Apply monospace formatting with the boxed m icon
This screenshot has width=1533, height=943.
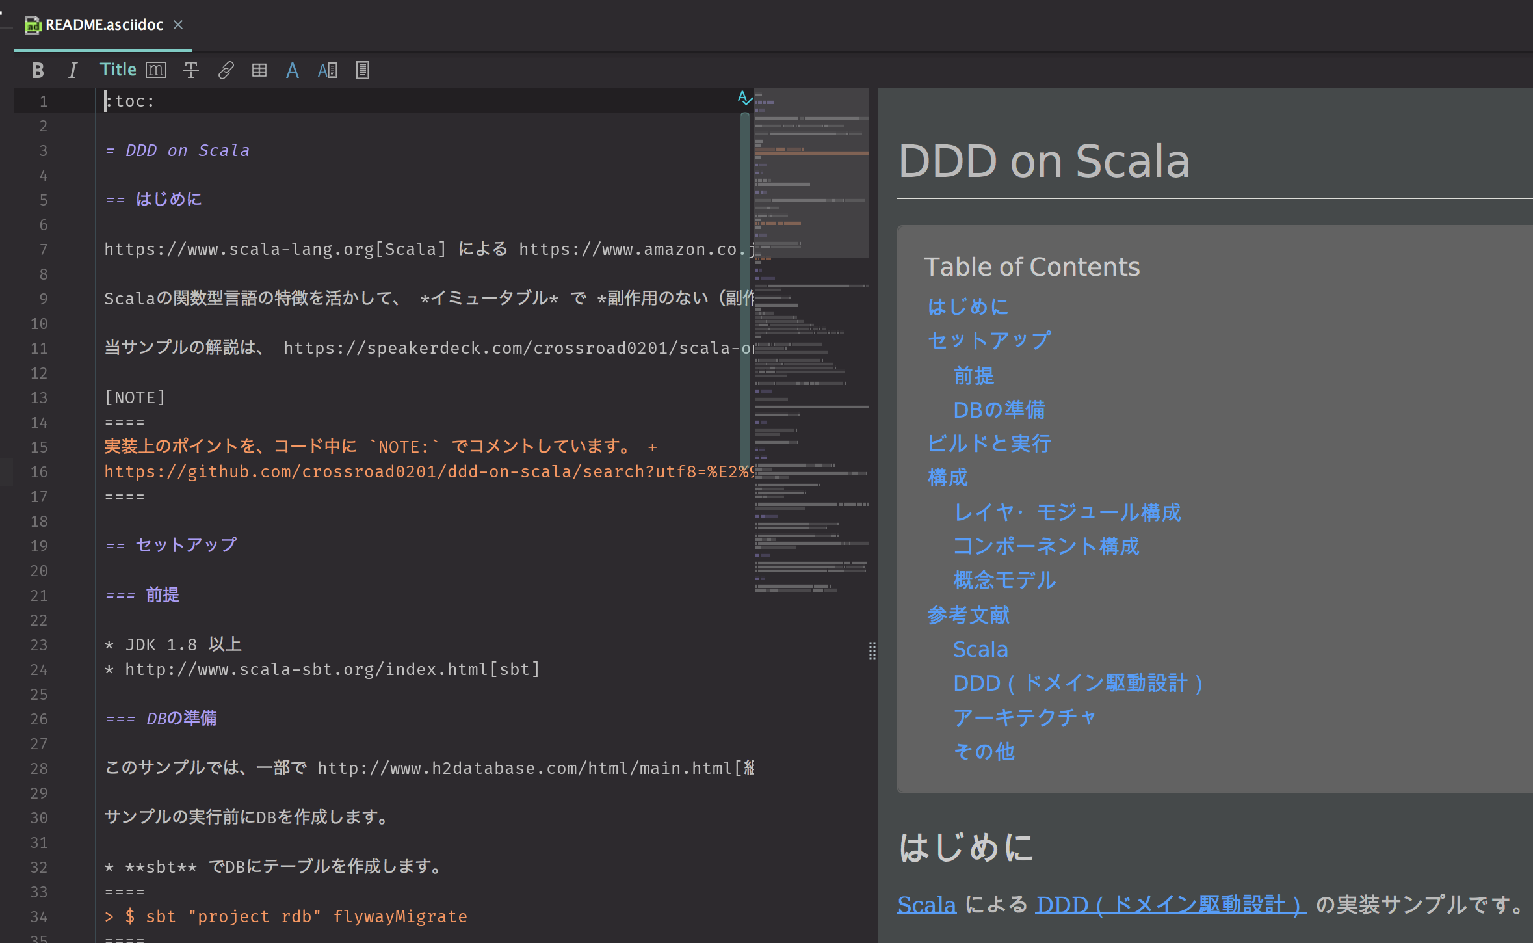pyautogui.click(x=156, y=70)
